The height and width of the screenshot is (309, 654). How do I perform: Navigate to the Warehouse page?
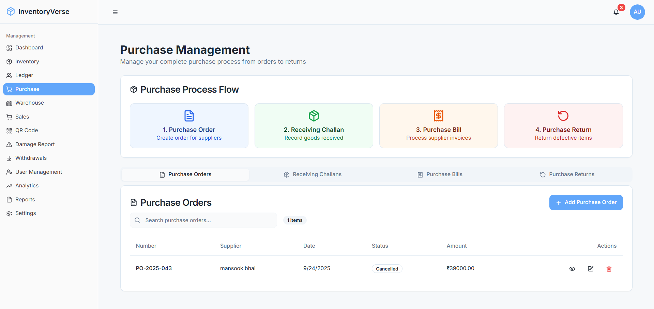29,103
